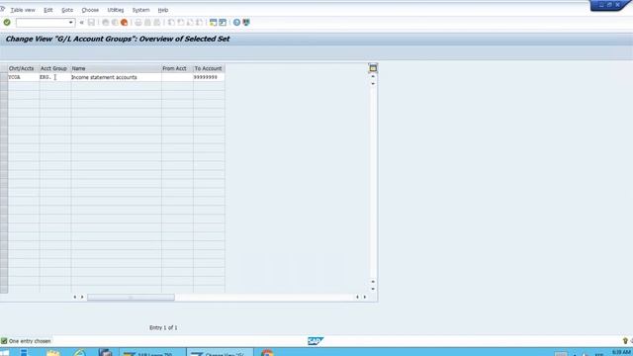
Task: Click the 'One entry chosen' status message
Action: coord(30,341)
